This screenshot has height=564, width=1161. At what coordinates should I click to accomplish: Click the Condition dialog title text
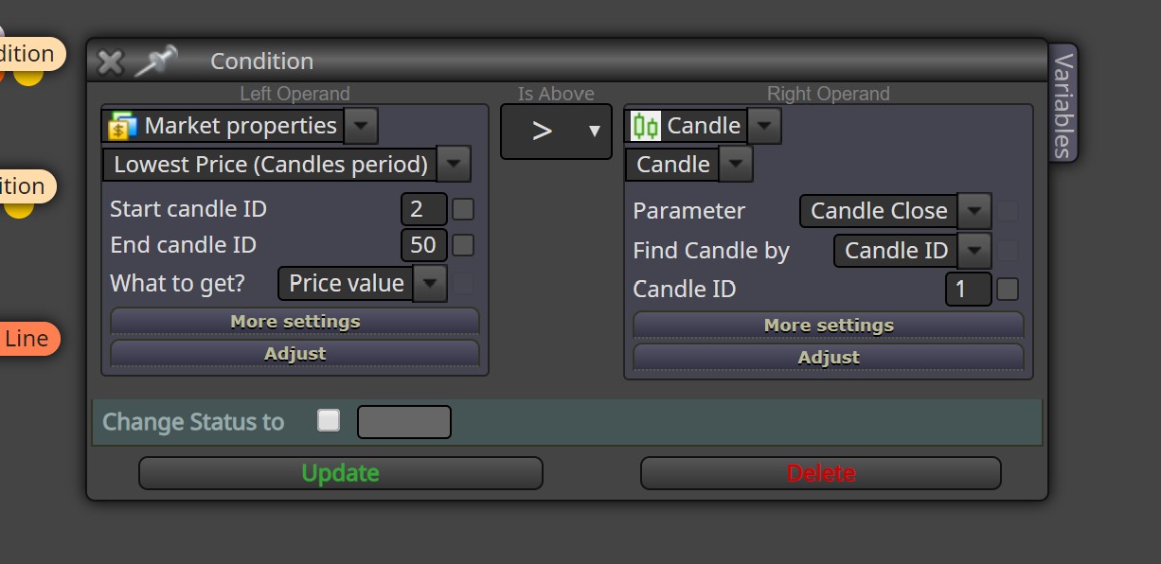pyautogui.click(x=261, y=62)
